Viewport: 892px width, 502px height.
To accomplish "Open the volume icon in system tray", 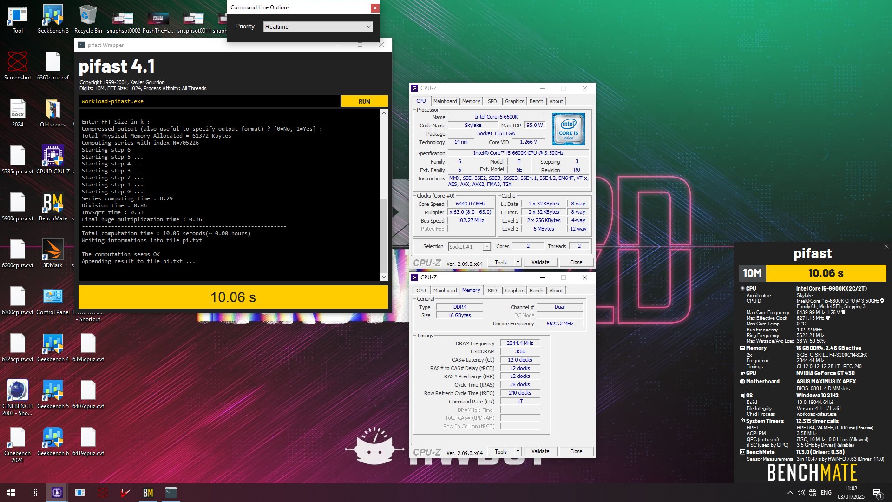I will [801, 493].
